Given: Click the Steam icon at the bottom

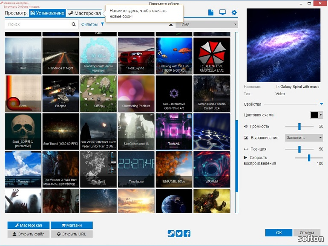Looking at the screenshot, I should pos(171,233).
